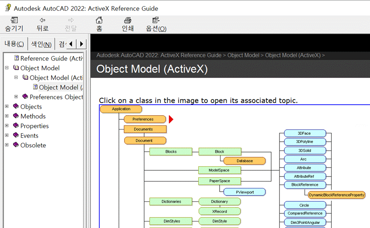Click the Circle class node
The height and width of the screenshot is (228, 370).
click(x=305, y=205)
